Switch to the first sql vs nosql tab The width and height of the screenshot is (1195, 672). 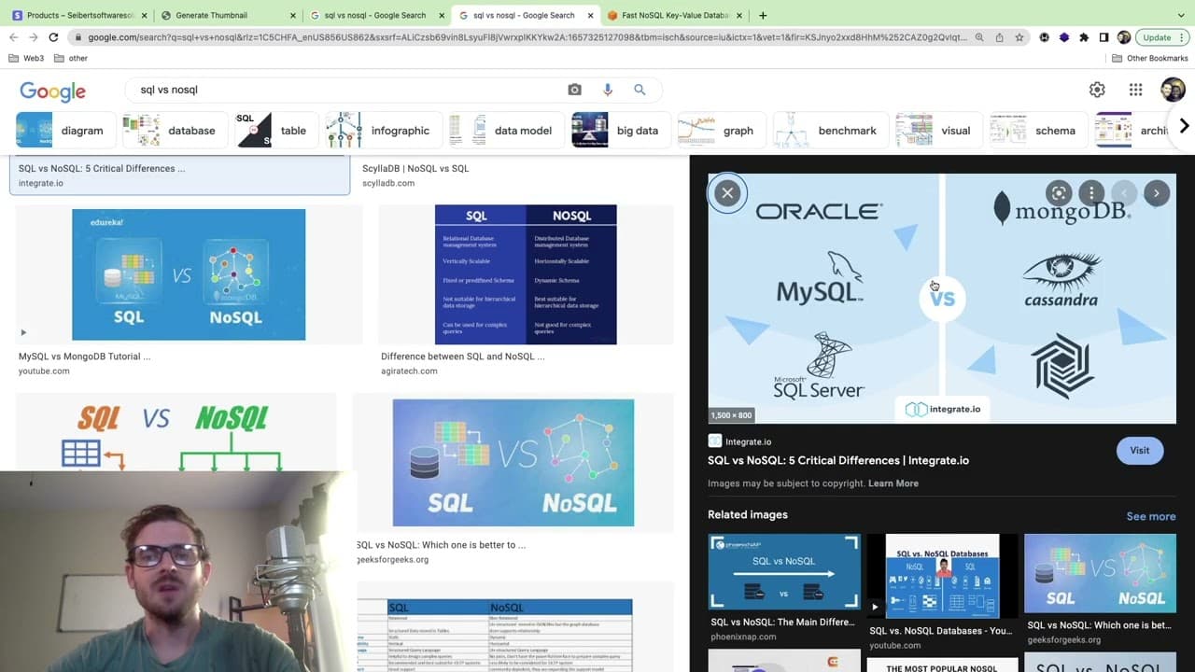click(374, 15)
